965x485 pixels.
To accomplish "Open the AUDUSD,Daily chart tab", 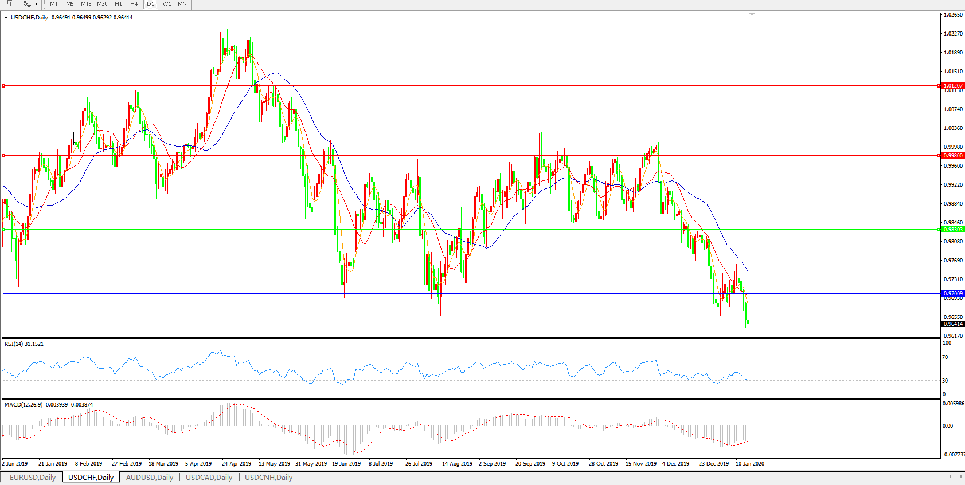I will pos(149,477).
